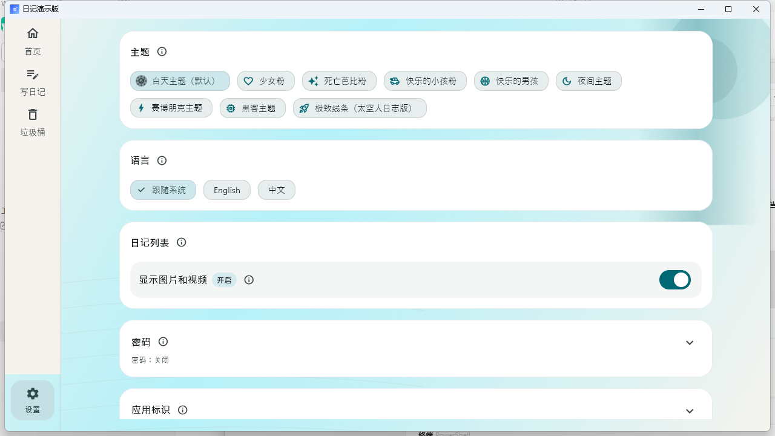Image resolution: width=775 pixels, height=436 pixels.
Task: Select the 夜间主题 theme option
Action: (588, 81)
